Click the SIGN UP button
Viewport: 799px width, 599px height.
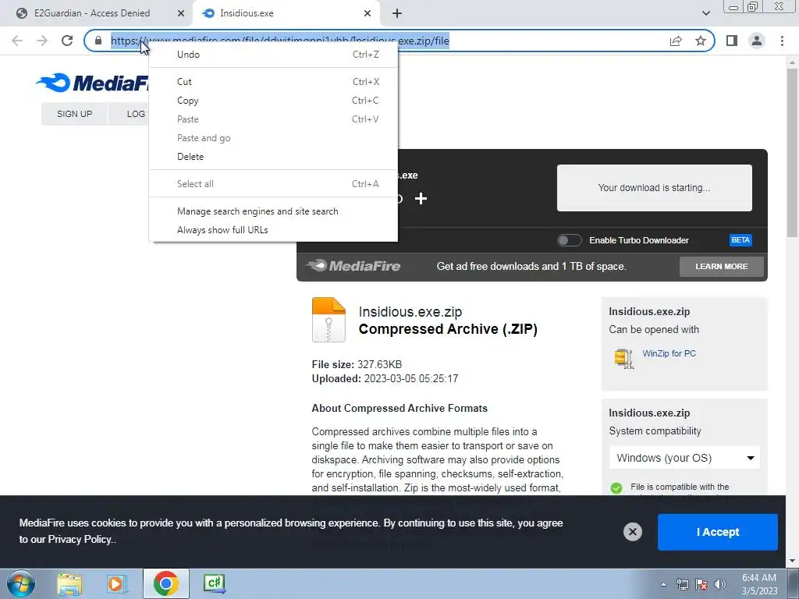coord(74,114)
